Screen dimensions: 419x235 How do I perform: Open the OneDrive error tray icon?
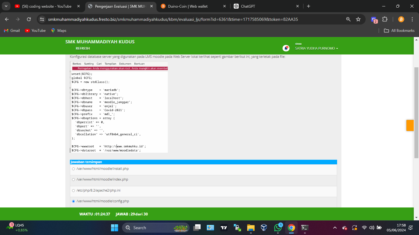[345, 228]
